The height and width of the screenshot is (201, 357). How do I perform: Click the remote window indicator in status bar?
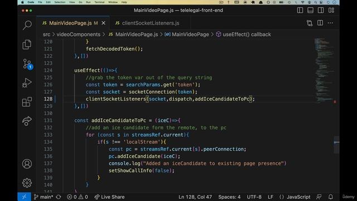coord(24,197)
